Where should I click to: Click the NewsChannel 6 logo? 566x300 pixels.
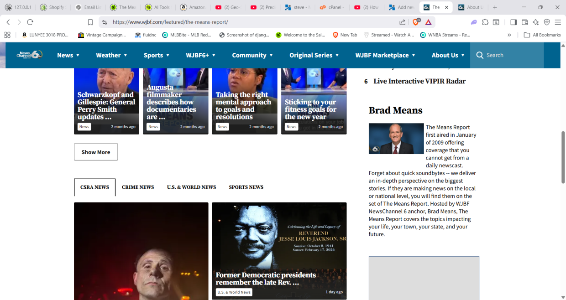30,55
